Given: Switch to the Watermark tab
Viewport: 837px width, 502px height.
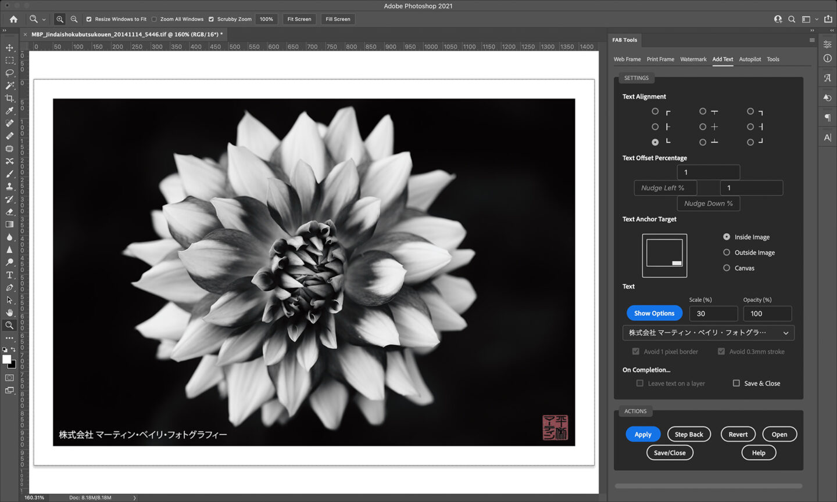Looking at the screenshot, I should point(693,59).
